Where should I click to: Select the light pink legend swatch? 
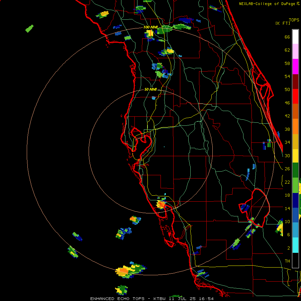(295, 52)
